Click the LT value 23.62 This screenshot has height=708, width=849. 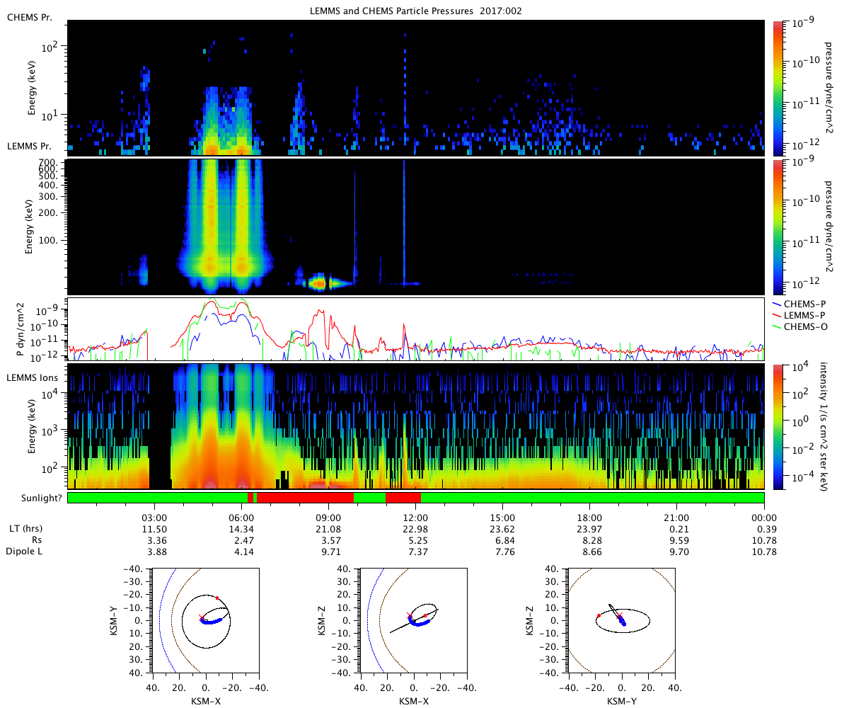click(x=503, y=529)
